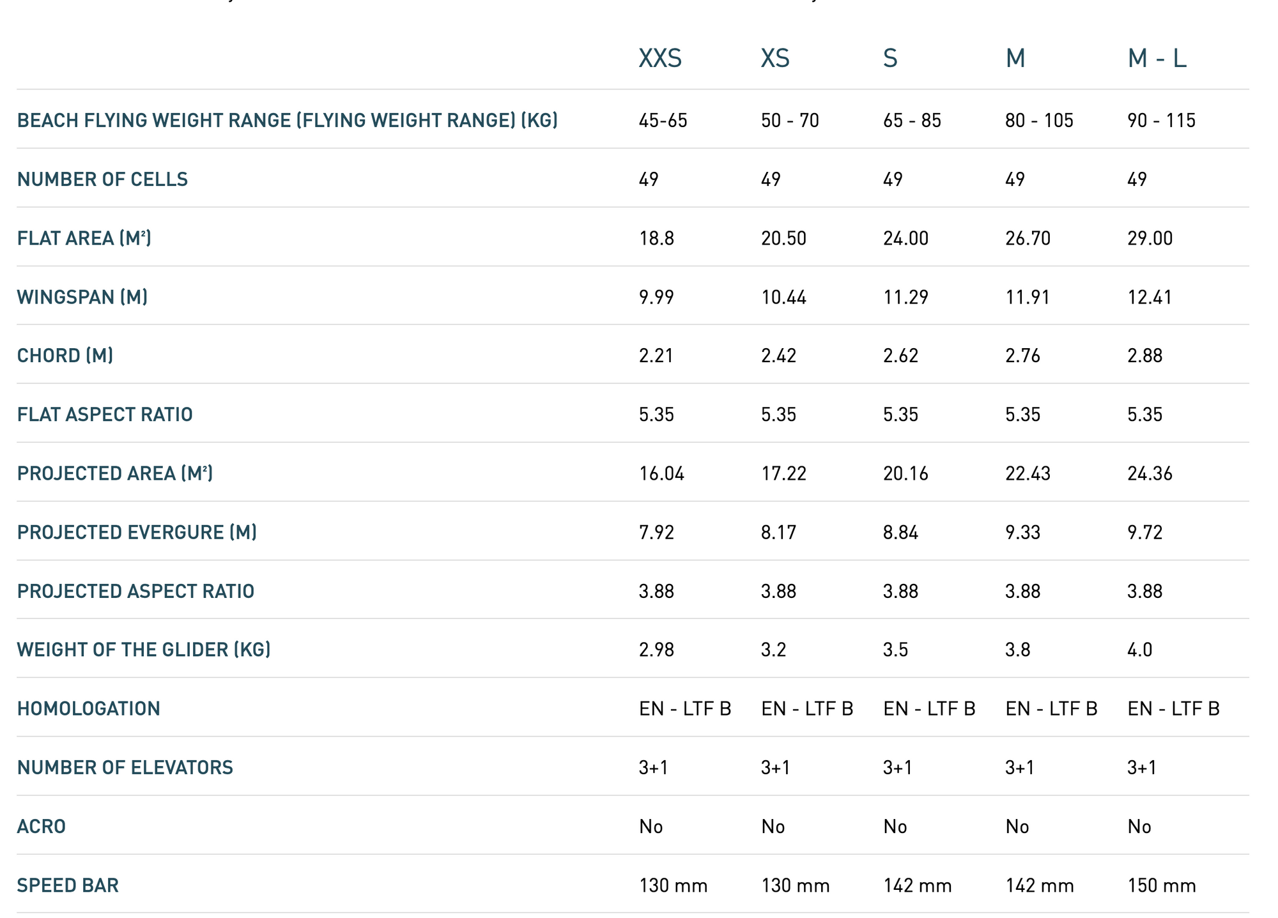Select the Acro row label

point(42,827)
